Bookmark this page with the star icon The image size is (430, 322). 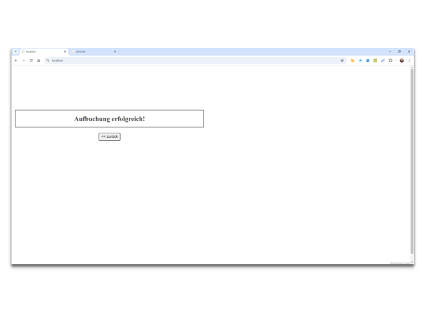click(x=342, y=61)
